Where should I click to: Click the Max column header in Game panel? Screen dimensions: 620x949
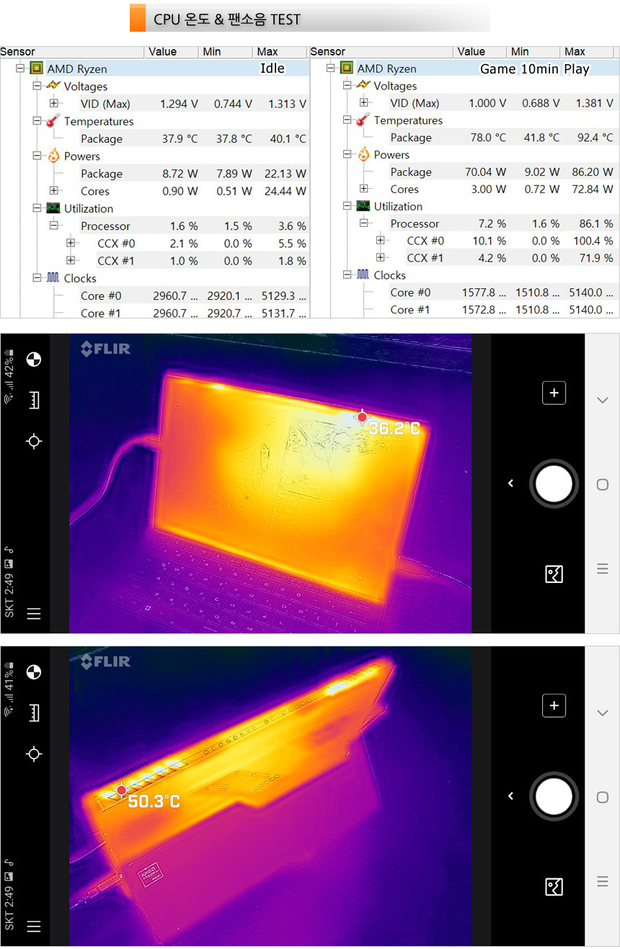point(575,52)
